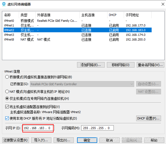Select the VMnet1 row
166x144 pixels.
78,25
